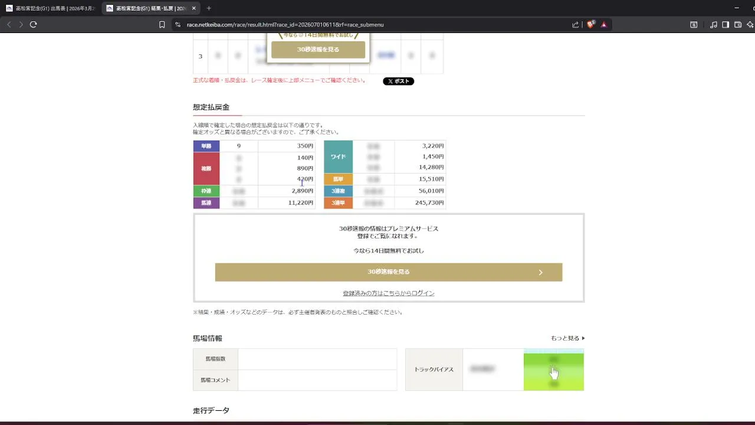Viewport: 755px width, 425px height.
Task: Select the 高松宮記念 結果・払戻 tab
Action: coord(151,8)
